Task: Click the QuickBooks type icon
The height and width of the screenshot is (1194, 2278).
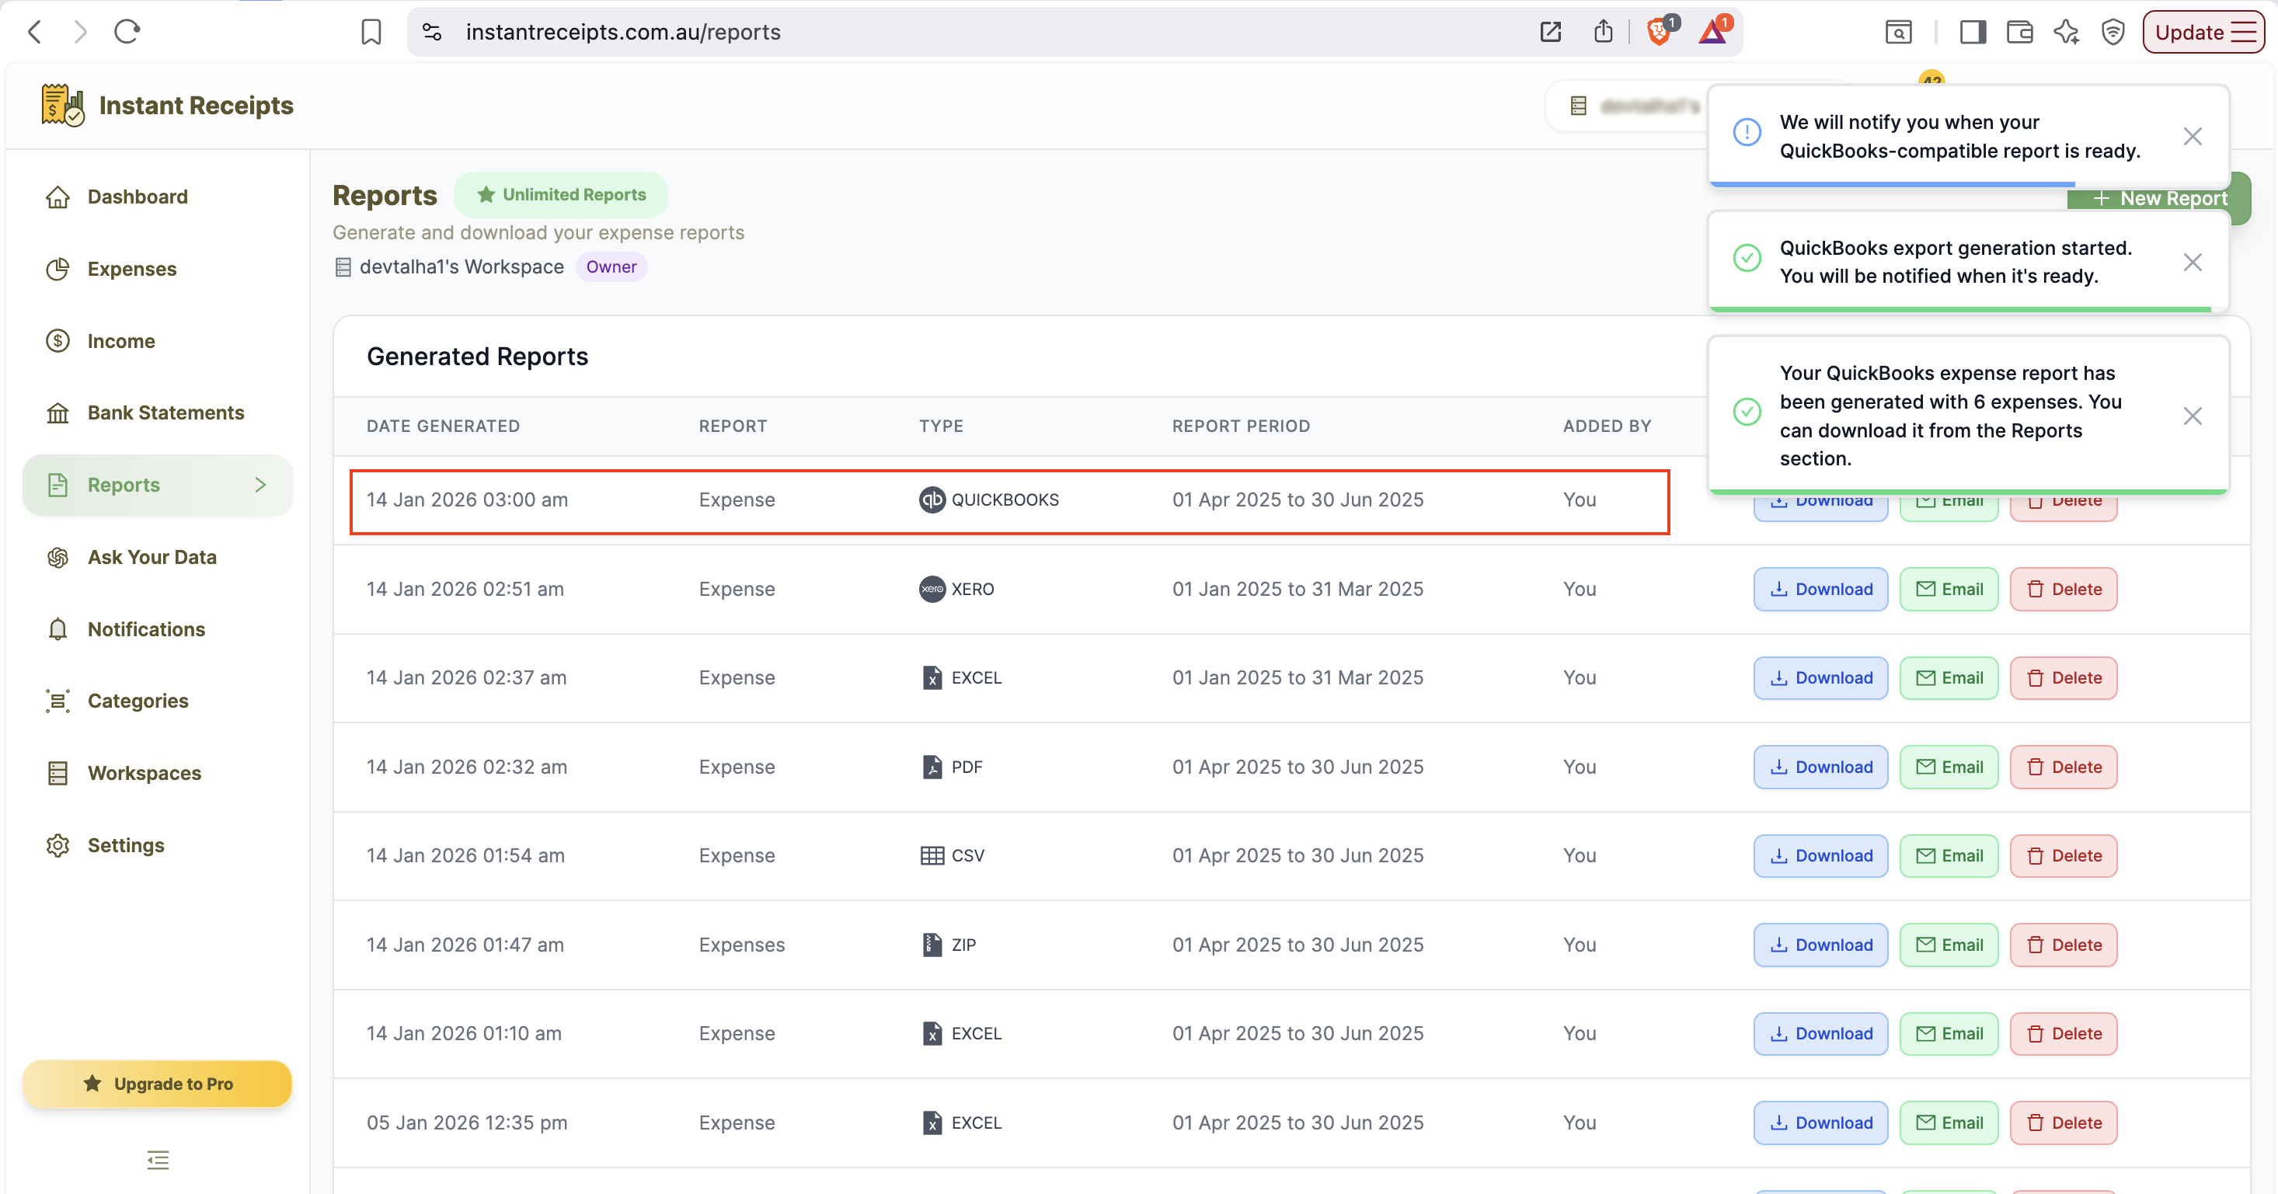Action: (932, 500)
